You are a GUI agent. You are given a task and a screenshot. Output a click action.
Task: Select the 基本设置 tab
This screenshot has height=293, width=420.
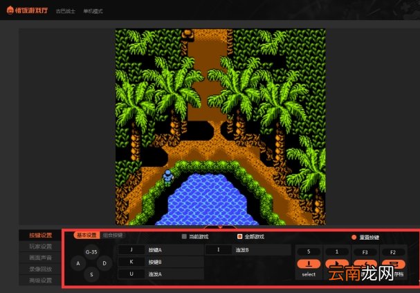click(x=86, y=235)
